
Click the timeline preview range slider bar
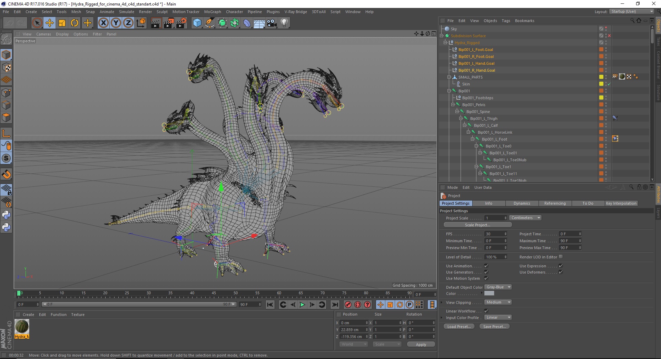pos(139,304)
